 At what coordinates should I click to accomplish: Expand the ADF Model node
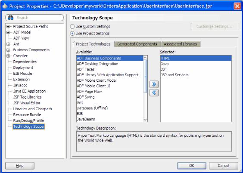click(8, 33)
